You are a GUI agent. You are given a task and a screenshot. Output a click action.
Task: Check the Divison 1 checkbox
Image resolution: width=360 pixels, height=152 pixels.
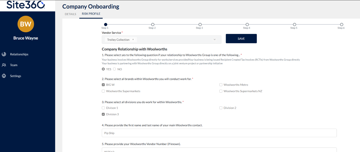[103, 108]
